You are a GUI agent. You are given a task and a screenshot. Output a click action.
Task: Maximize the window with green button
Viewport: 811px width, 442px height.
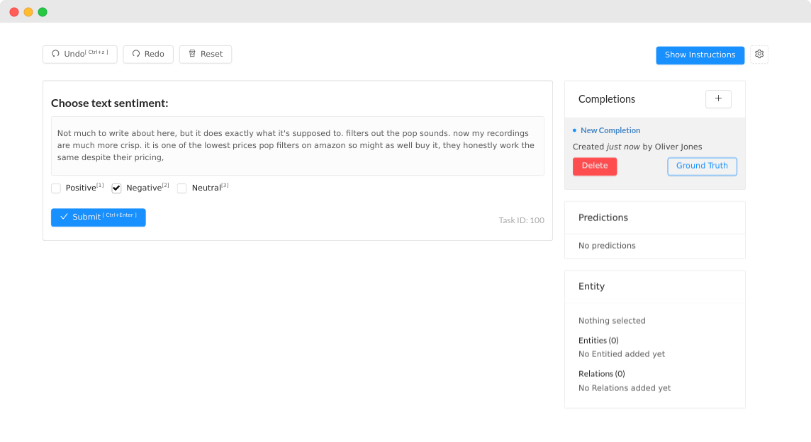click(x=43, y=12)
